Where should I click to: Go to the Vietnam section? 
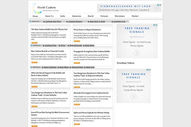[104, 16]
